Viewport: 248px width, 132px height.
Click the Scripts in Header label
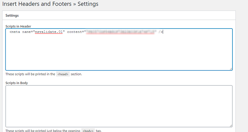tap(18, 26)
